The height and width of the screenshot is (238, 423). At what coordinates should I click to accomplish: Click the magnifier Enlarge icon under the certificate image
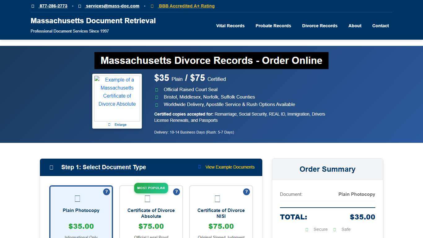109,124
